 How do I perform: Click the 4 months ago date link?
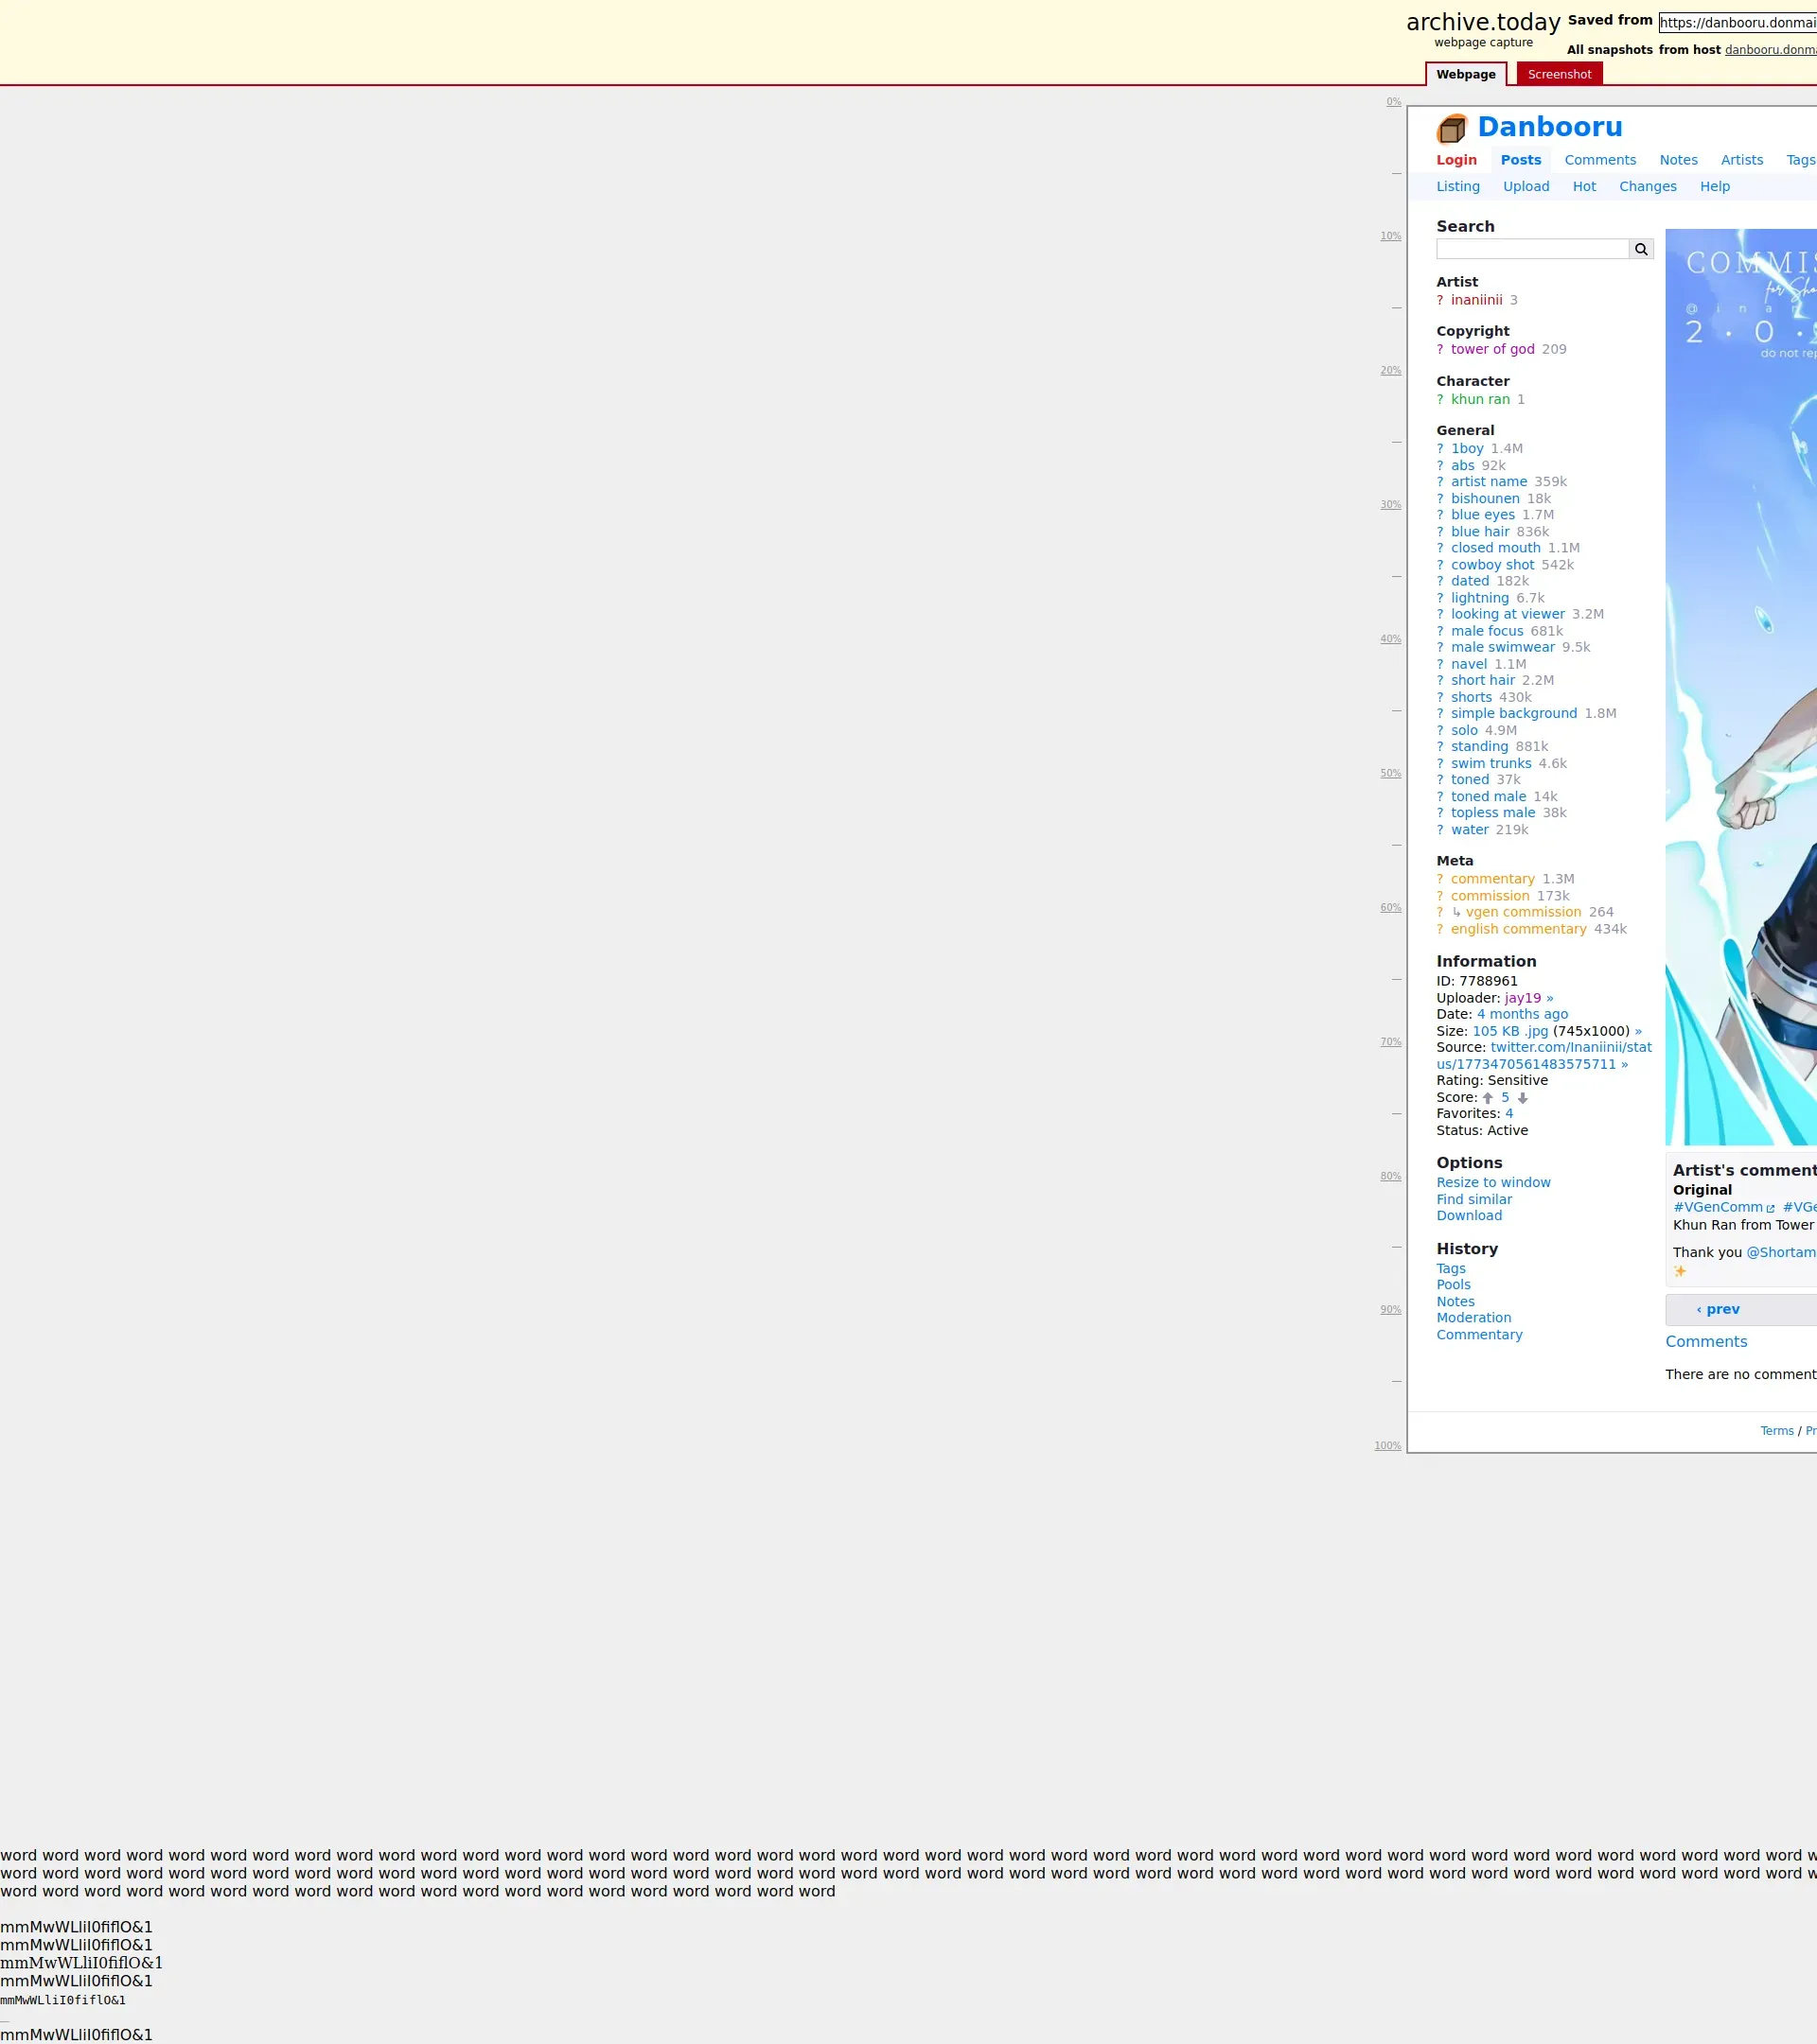pos(1523,1014)
